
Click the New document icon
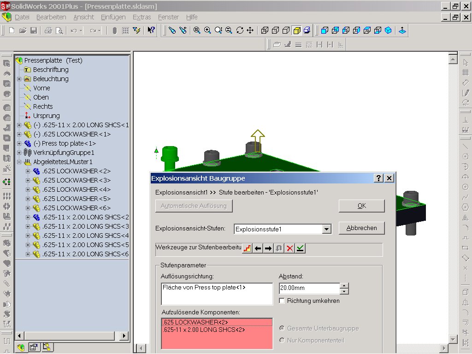coord(12,30)
